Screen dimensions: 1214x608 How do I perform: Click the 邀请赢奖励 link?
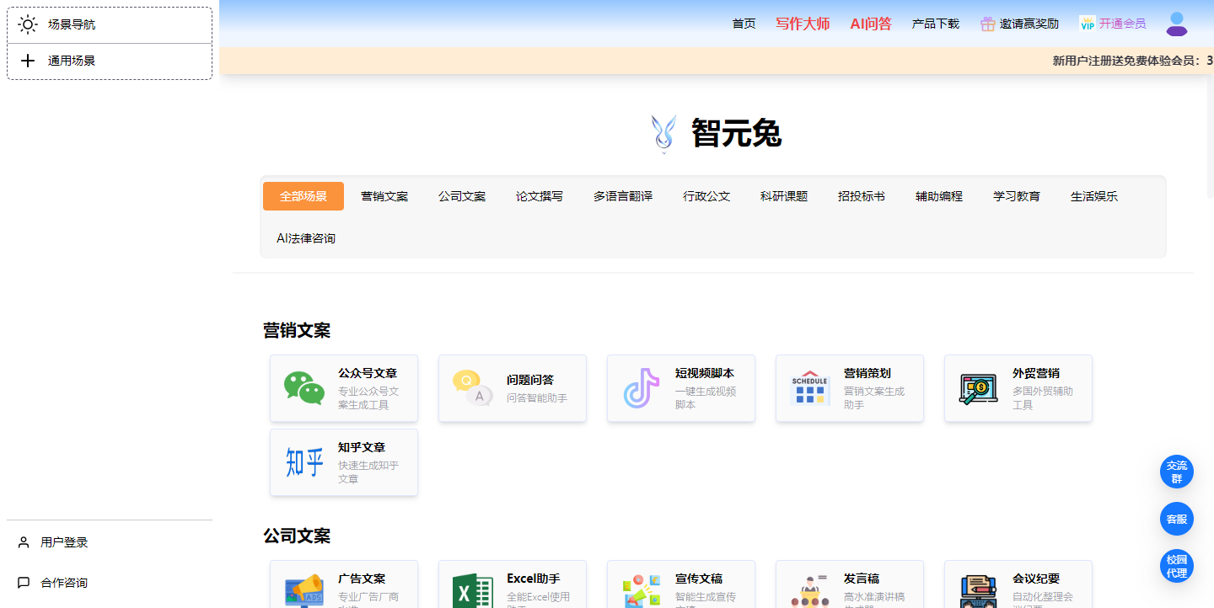[x=1029, y=24]
